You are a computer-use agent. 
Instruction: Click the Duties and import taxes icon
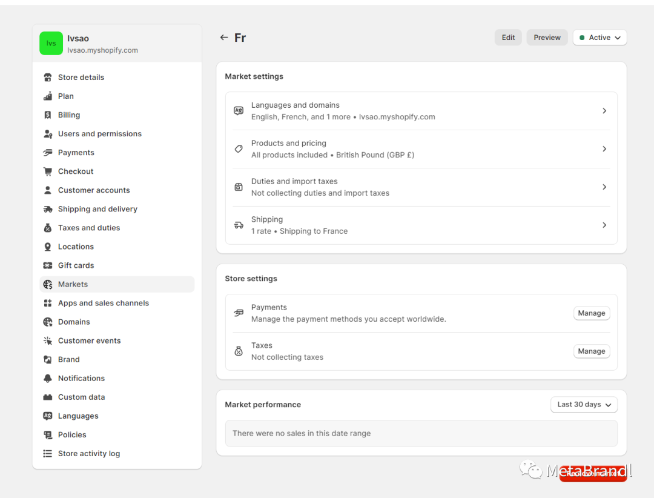click(x=239, y=187)
